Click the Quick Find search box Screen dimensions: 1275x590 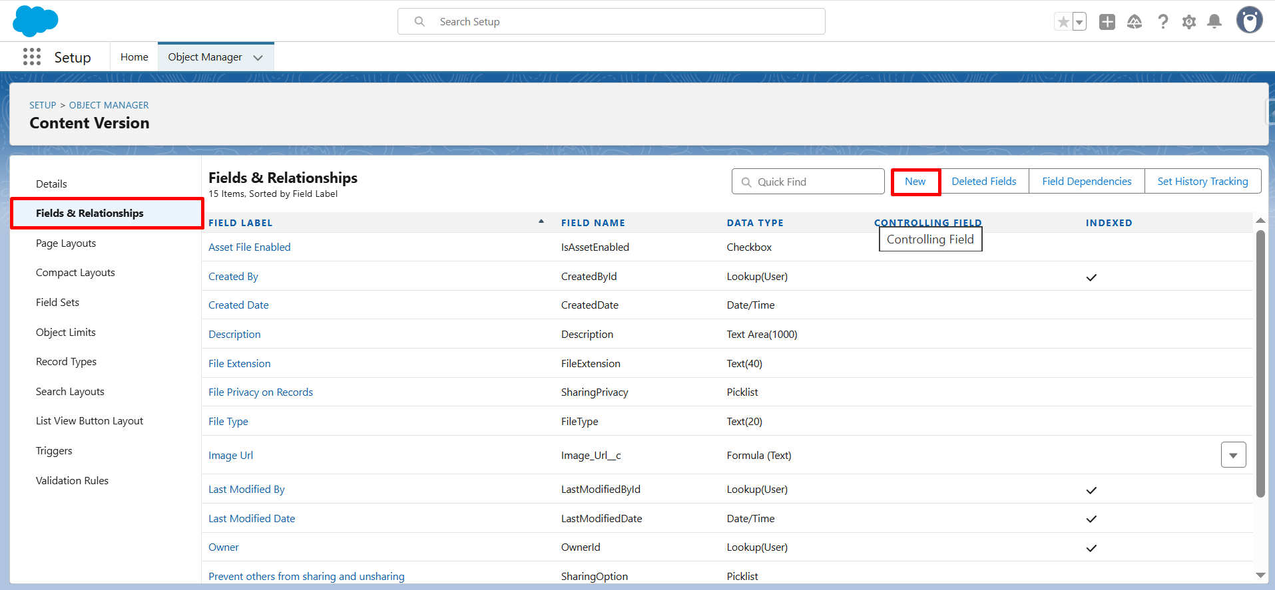point(808,182)
